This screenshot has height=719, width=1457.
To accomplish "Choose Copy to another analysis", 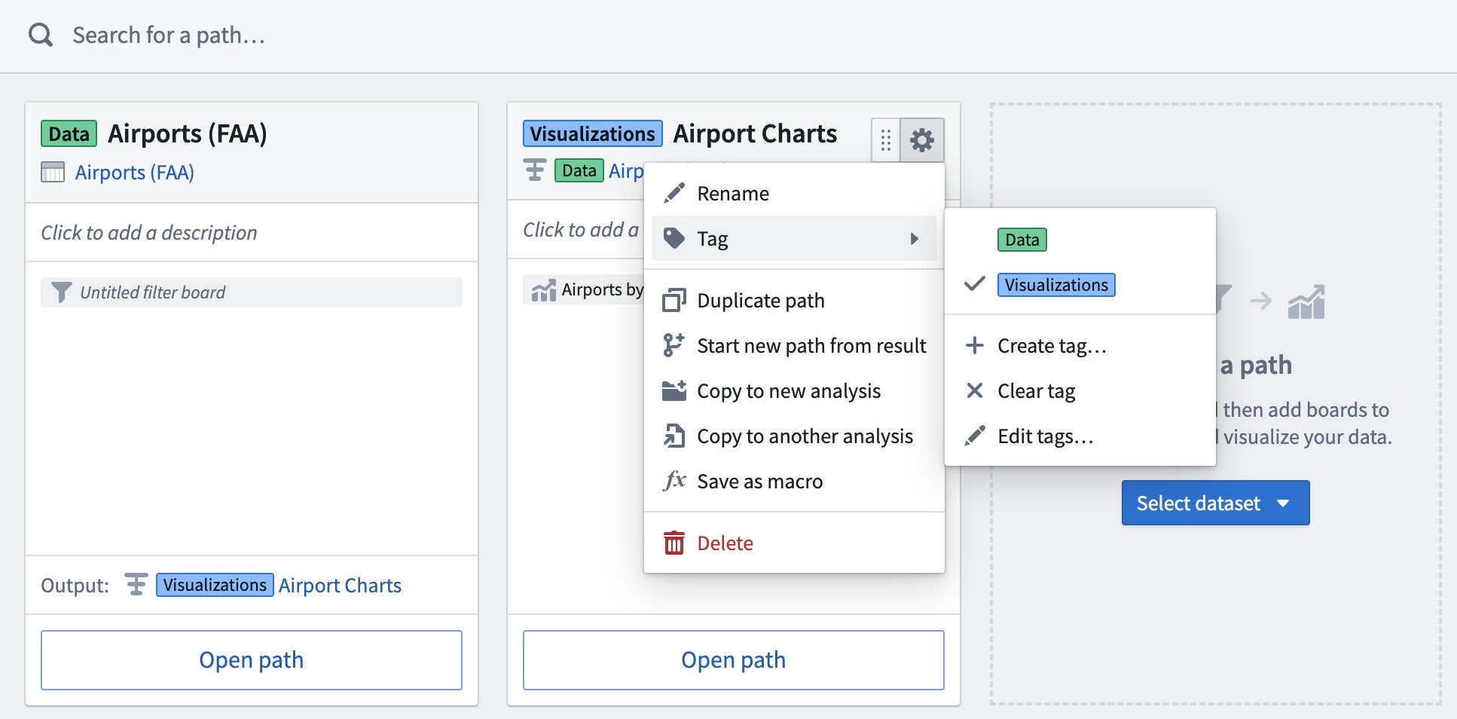I will tap(794, 436).
